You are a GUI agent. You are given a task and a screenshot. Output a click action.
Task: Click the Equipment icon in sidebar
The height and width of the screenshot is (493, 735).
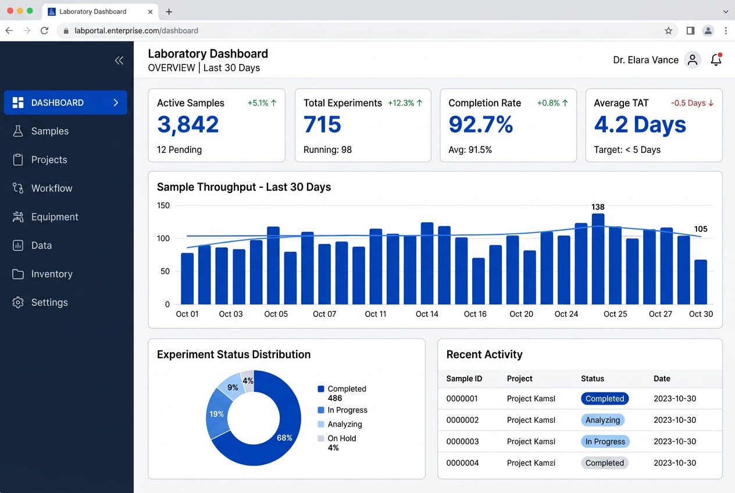click(18, 217)
